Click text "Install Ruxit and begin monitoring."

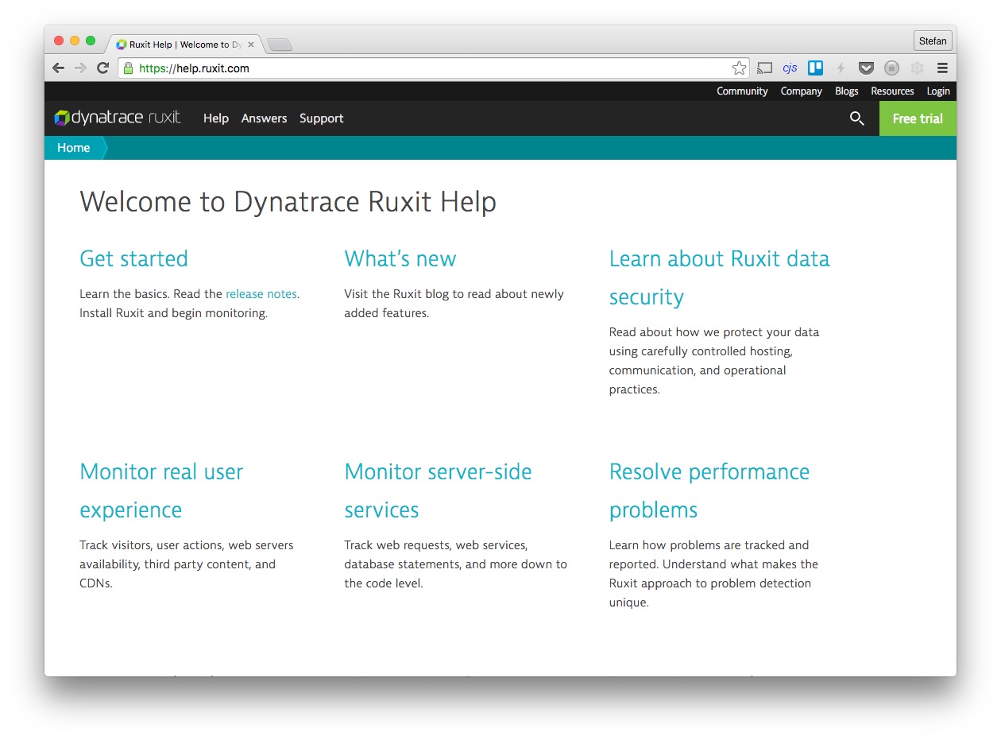(x=173, y=313)
